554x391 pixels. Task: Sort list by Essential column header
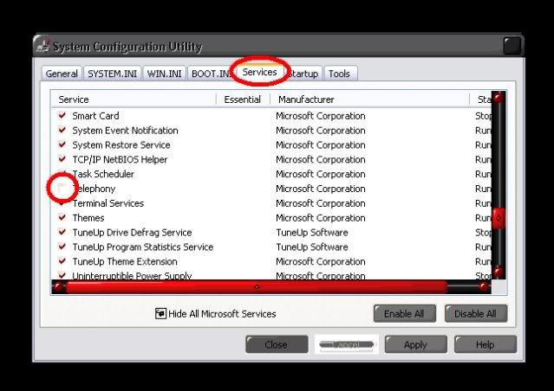pos(242,99)
